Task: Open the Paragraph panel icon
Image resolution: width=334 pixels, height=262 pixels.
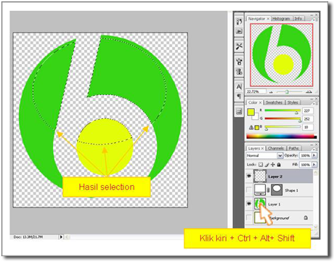Action: tap(239, 97)
